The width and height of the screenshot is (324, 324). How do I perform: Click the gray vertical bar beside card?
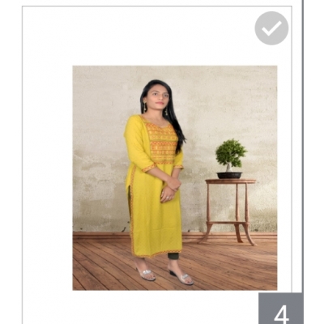tap(302, 146)
